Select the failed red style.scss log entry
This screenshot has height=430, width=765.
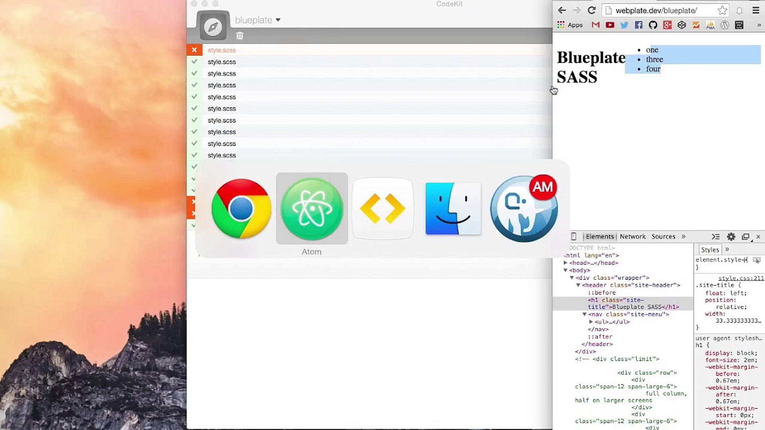(x=369, y=50)
